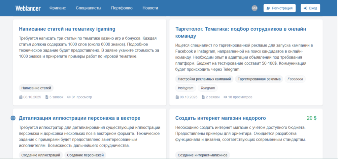Click eye icon next to 18 просмотров

[225, 97]
